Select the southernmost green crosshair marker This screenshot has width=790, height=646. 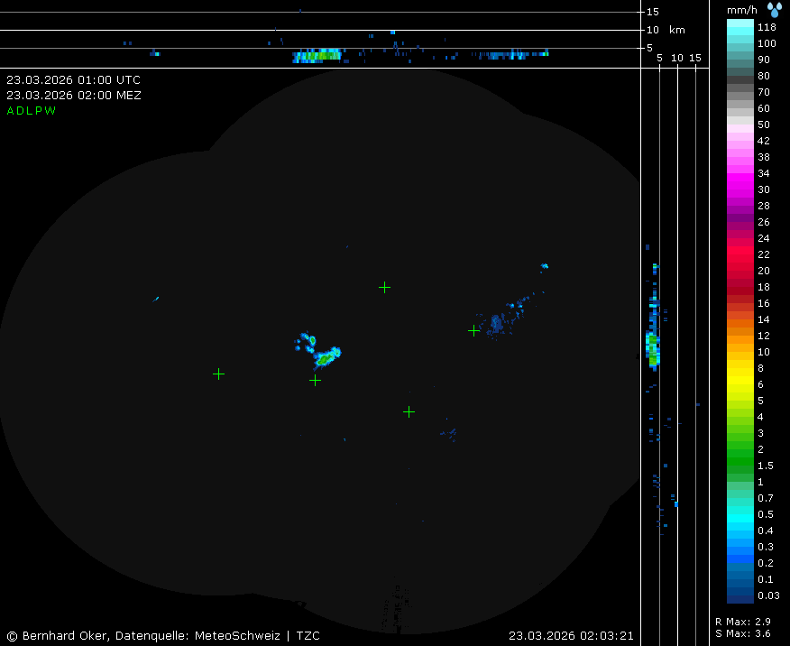409,411
